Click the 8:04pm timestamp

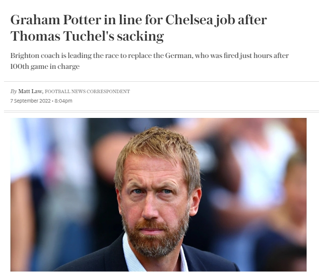click(64, 101)
